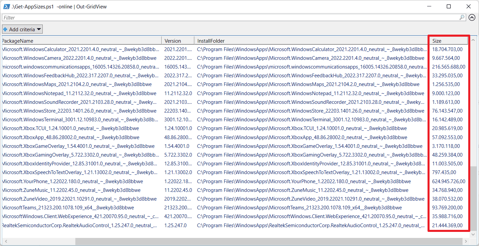Click the vertical scrollbar up arrow
Screen dimensions: 479x246
click(474, 39)
